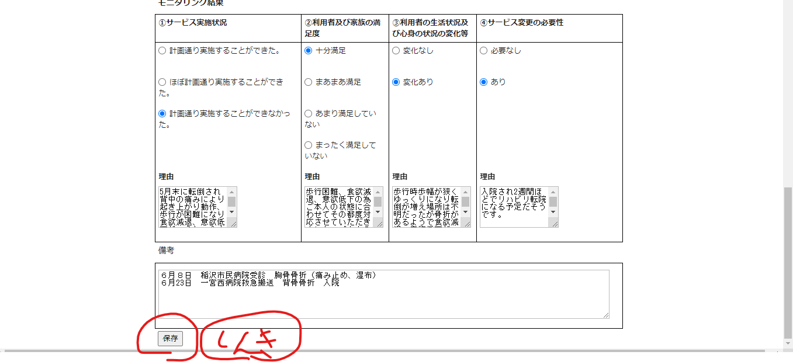Click scroll-up arrow in 満足度 reason box
This screenshot has height=362, width=793.
pyautogui.click(x=378, y=192)
